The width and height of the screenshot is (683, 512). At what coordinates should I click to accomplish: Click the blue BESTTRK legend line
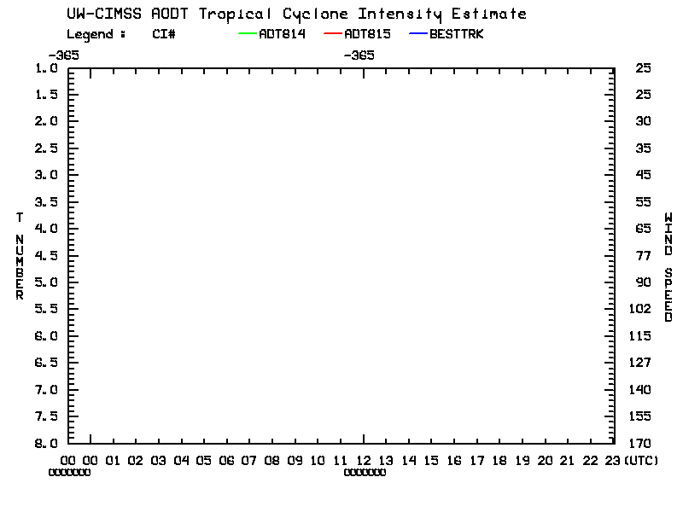tap(417, 35)
